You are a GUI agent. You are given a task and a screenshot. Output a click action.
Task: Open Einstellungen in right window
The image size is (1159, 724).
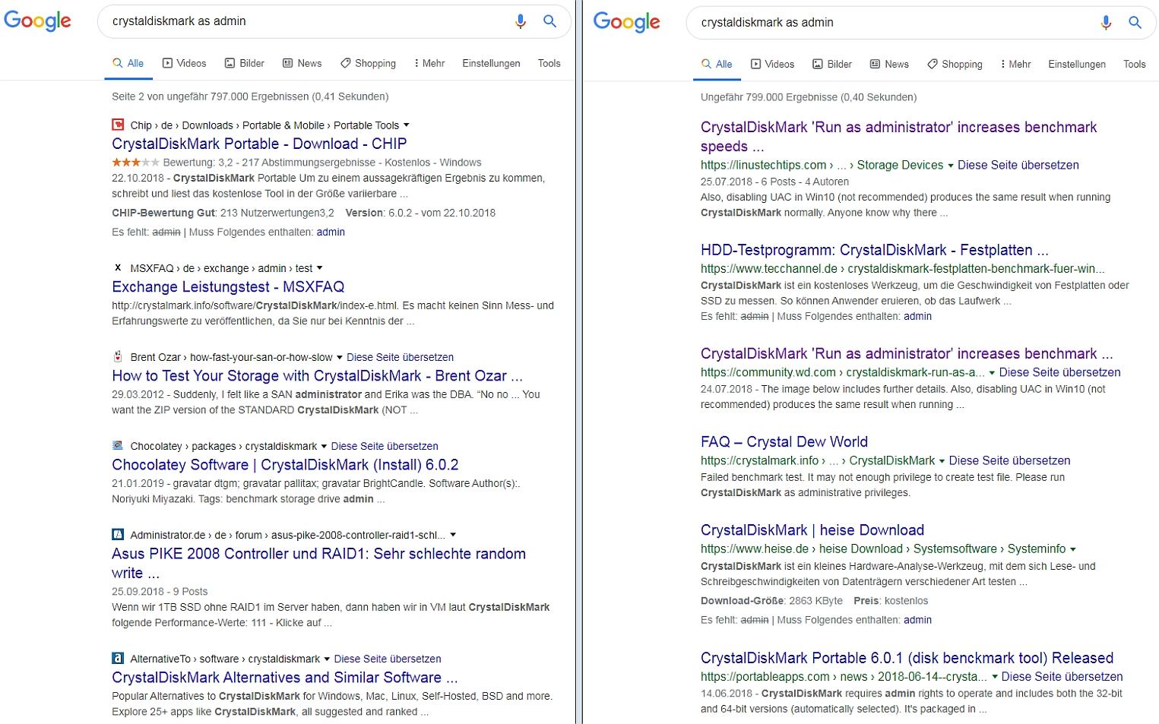pos(1077,64)
